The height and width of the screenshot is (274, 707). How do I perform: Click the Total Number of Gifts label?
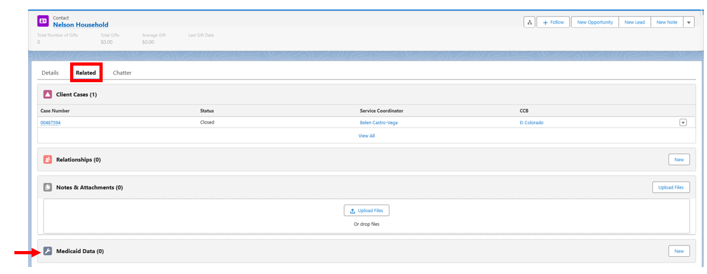(x=57, y=34)
